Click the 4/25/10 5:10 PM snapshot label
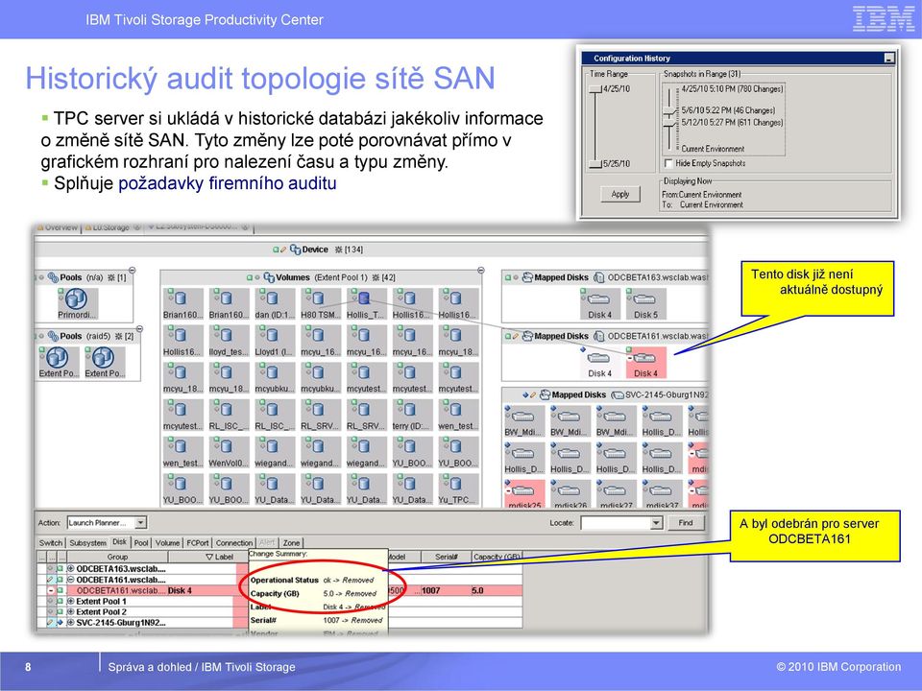This screenshot has height=691, width=922. pyautogui.click(x=732, y=89)
